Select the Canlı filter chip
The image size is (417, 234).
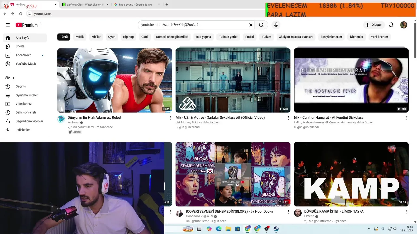(x=145, y=37)
